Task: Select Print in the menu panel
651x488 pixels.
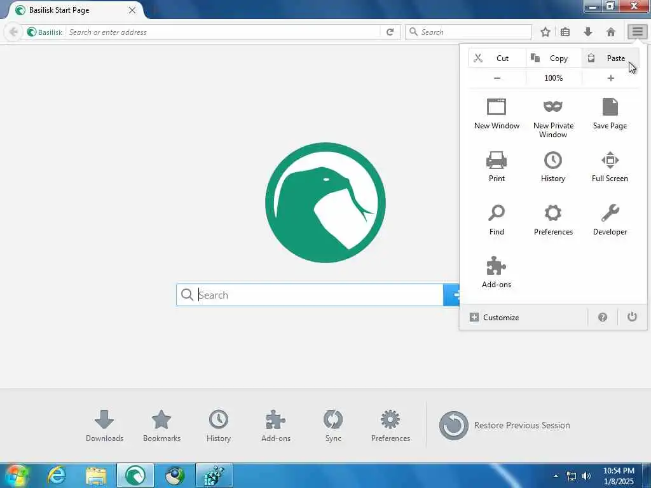Action: [x=497, y=167]
